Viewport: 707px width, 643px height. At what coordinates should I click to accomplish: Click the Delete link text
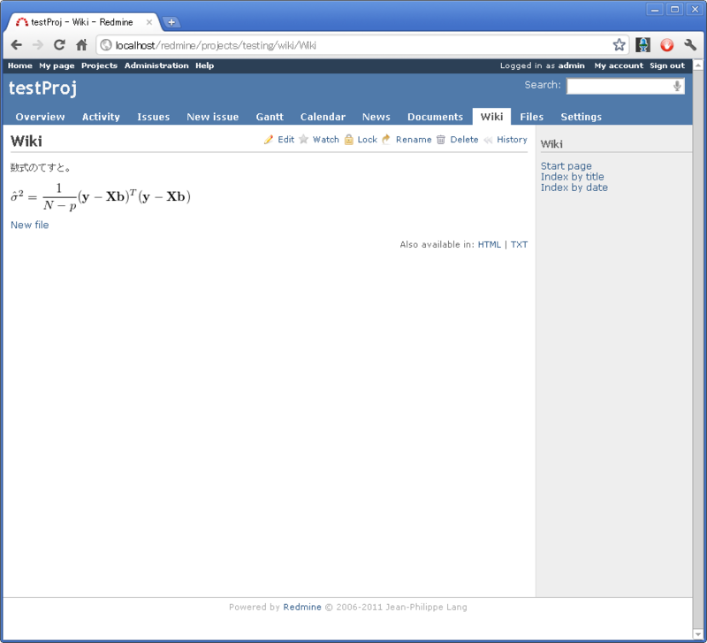464,140
